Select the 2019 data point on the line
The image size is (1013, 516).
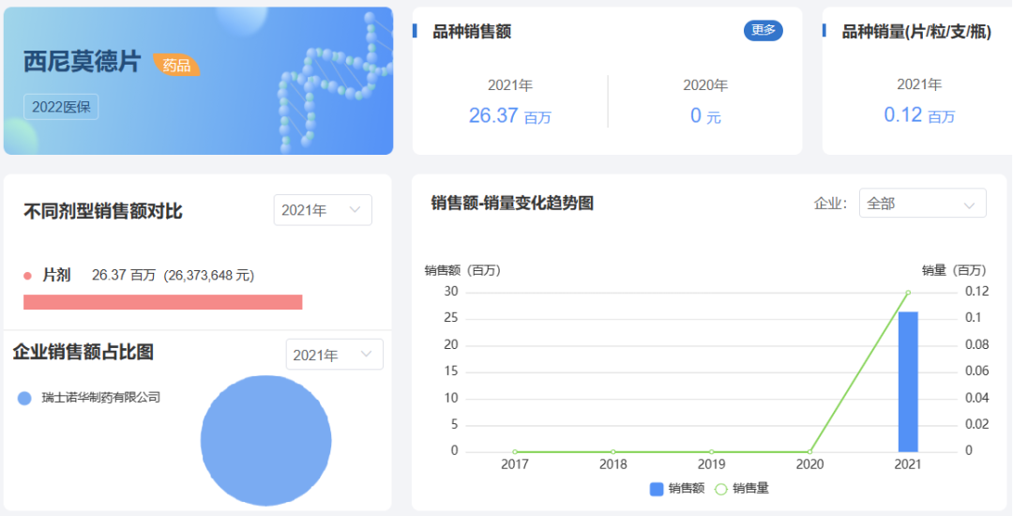[x=712, y=452]
